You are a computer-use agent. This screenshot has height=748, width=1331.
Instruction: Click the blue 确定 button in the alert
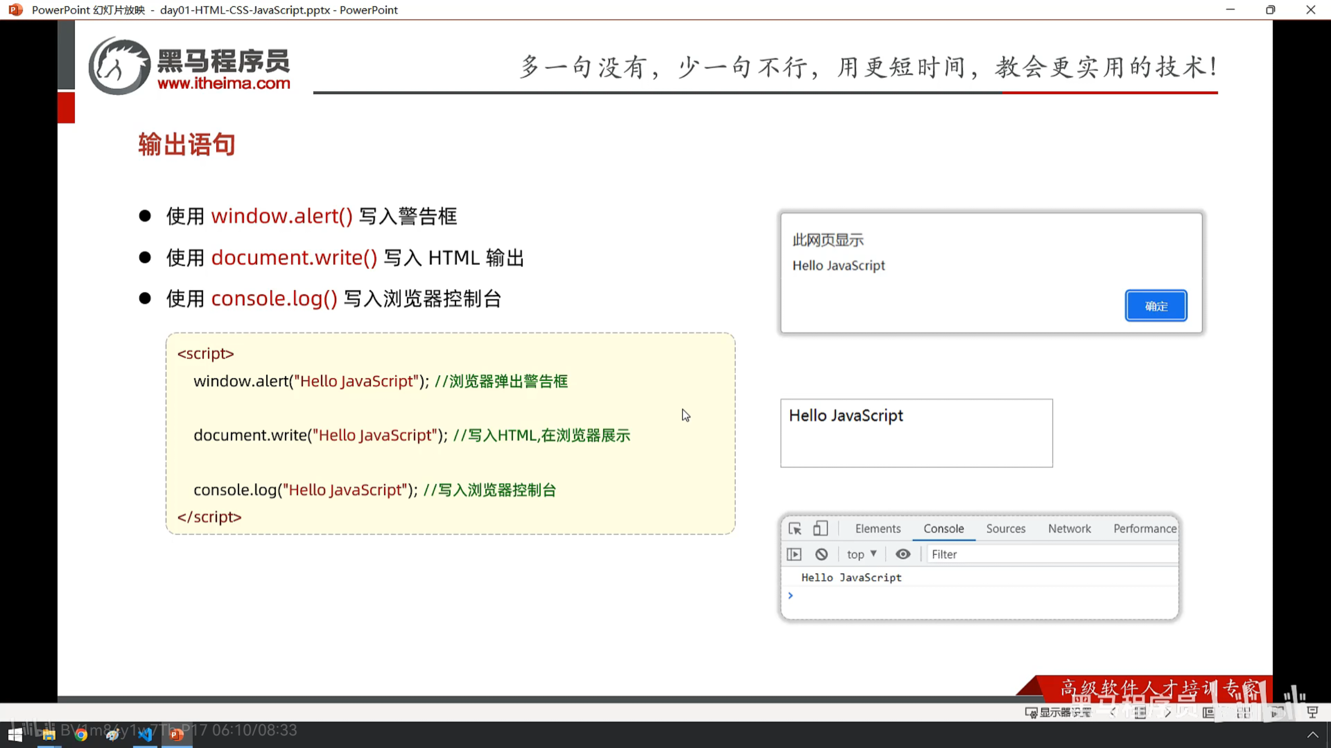pyautogui.click(x=1156, y=306)
